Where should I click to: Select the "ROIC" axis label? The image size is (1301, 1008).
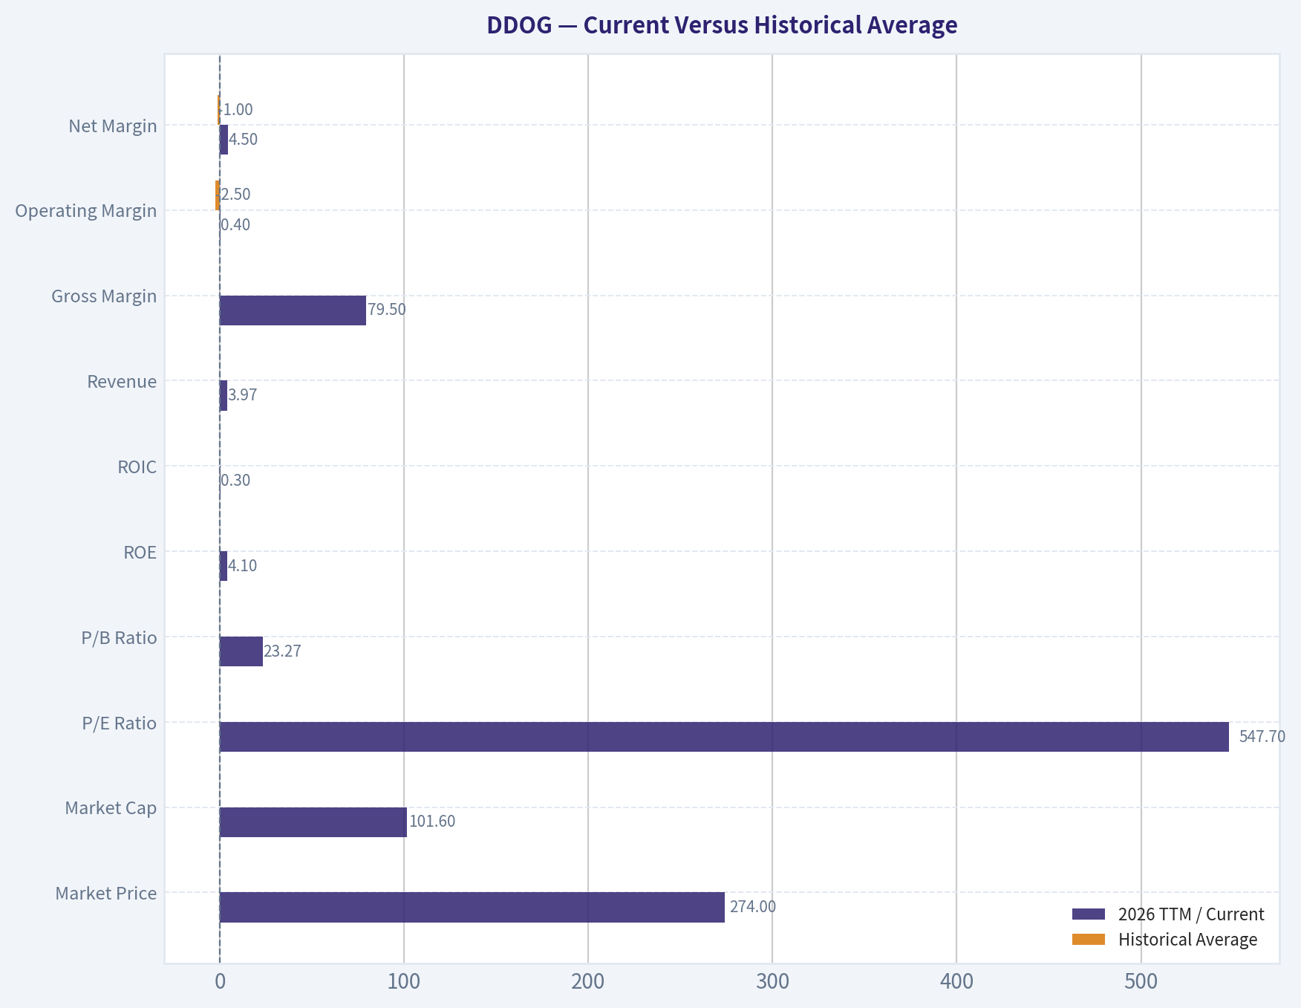tap(137, 467)
